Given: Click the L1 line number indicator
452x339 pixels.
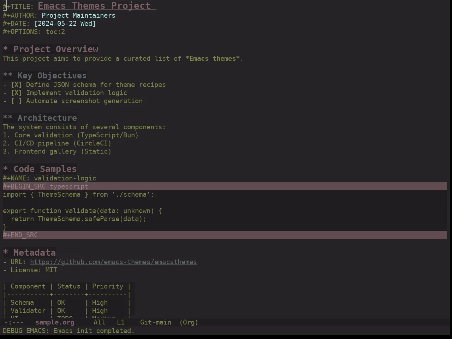Looking at the screenshot, I should point(121,322).
